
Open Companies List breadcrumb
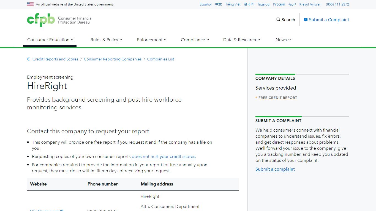pyautogui.click(x=160, y=59)
